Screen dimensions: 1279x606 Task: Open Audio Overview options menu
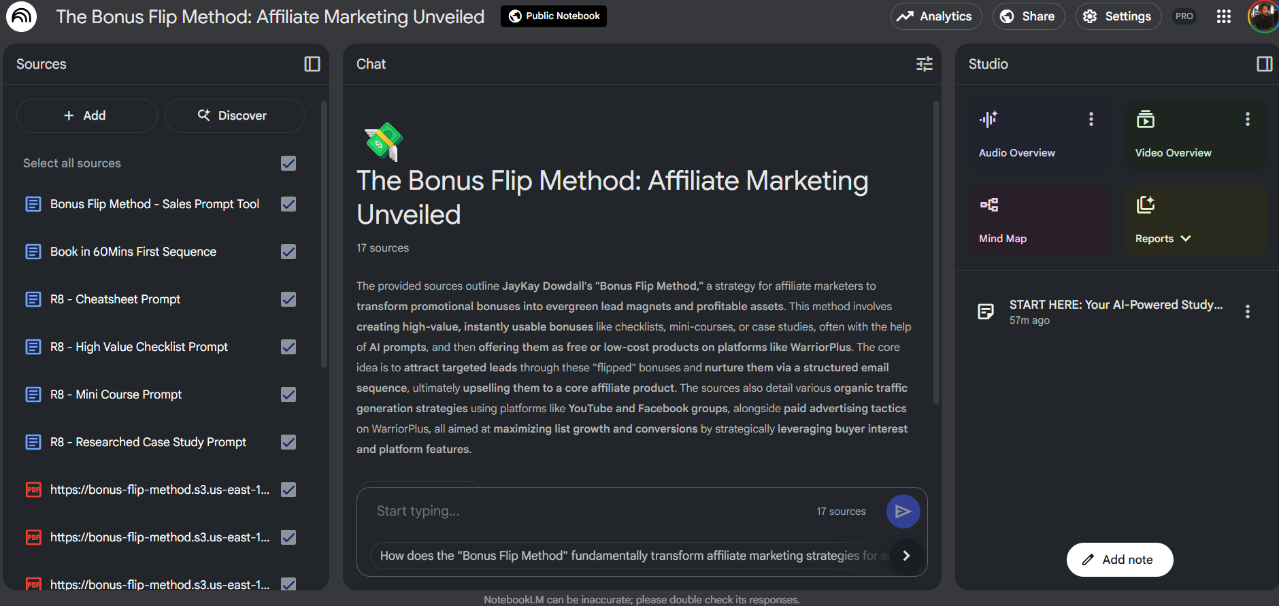[x=1091, y=119]
